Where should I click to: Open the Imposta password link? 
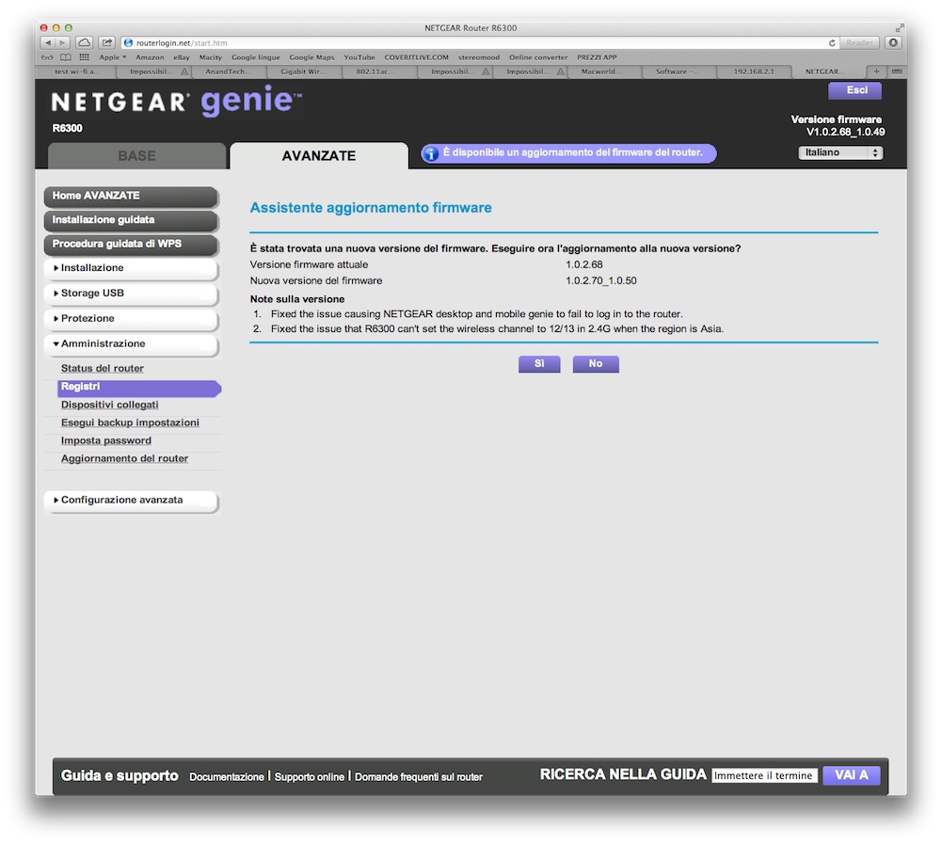coord(105,441)
